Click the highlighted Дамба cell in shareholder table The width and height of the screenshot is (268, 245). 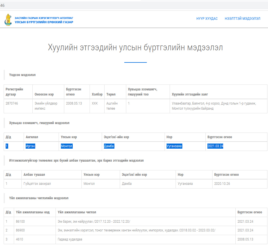click(x=109, y=146)
